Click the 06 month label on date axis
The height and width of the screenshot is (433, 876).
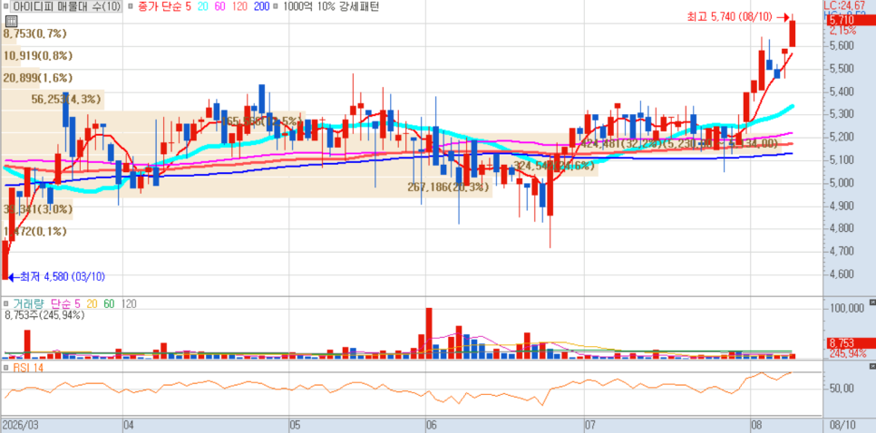click(x=432, y=425)
